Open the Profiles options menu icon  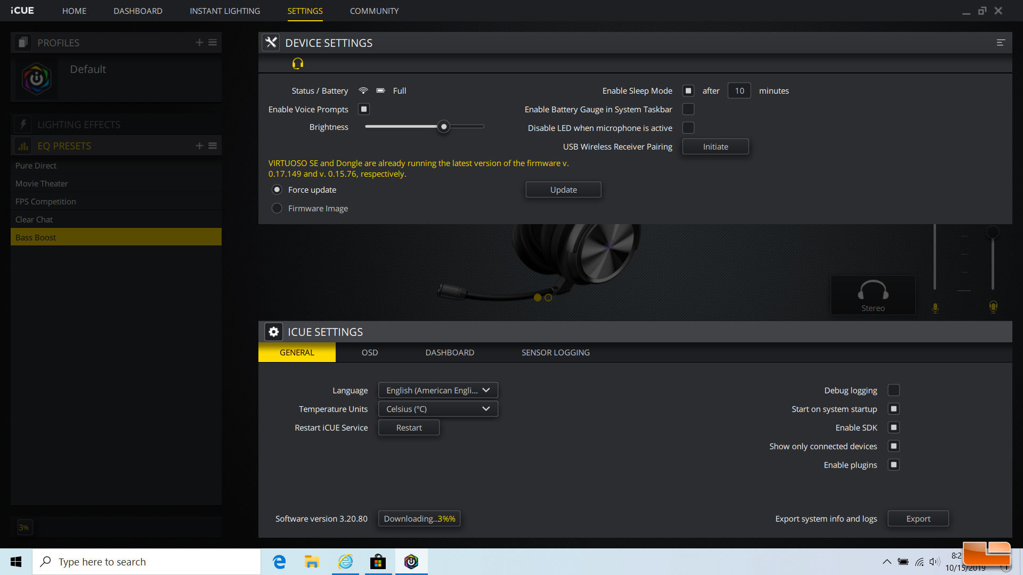click(x=213, y=43)
